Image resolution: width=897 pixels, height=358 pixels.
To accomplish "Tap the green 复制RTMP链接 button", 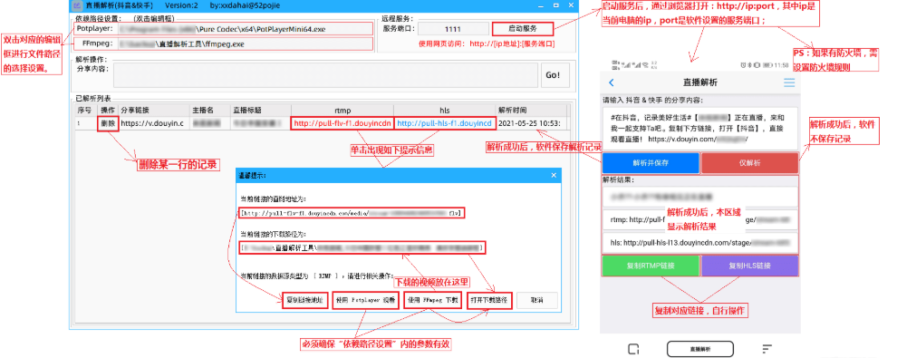I will point(651,266).
